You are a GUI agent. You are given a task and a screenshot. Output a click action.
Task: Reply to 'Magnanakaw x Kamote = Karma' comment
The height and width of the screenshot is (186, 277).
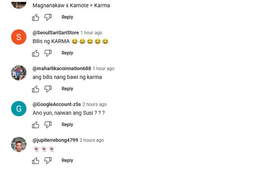pyautogui.click(x=67, y=17)
